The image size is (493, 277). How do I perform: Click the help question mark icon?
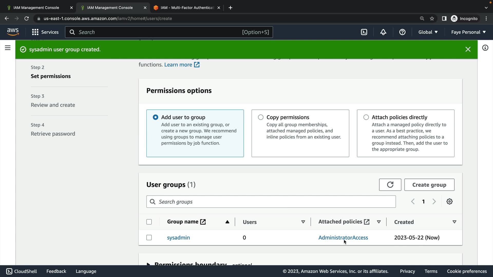[402, 32]
